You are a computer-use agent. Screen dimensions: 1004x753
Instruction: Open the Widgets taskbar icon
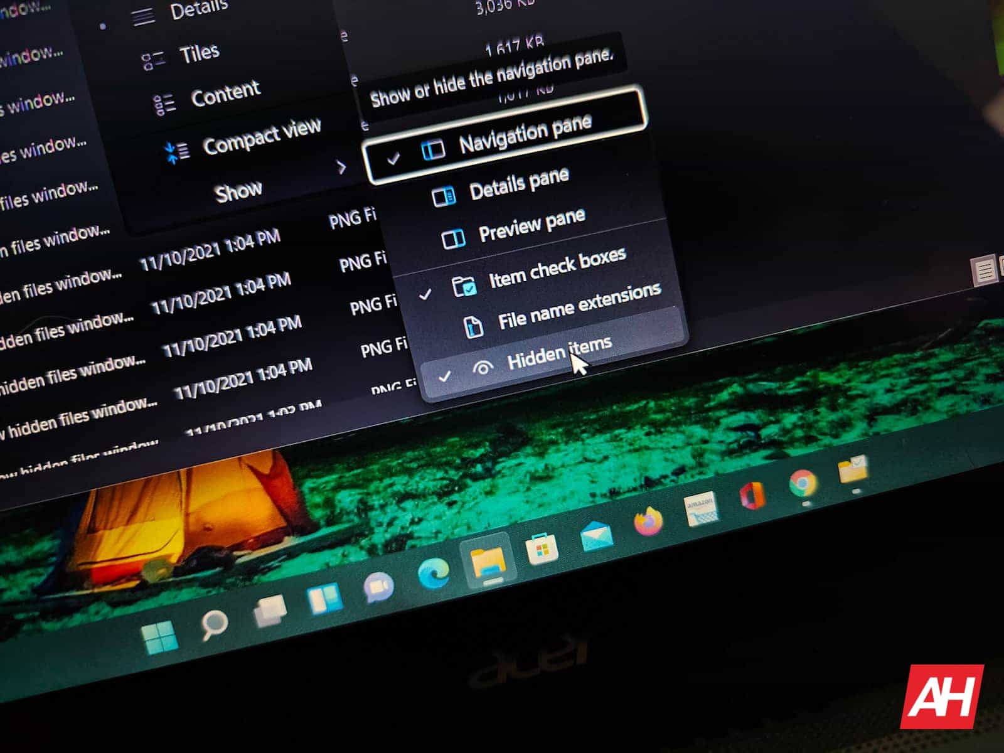pyautogui.click(x=325, y=597)
